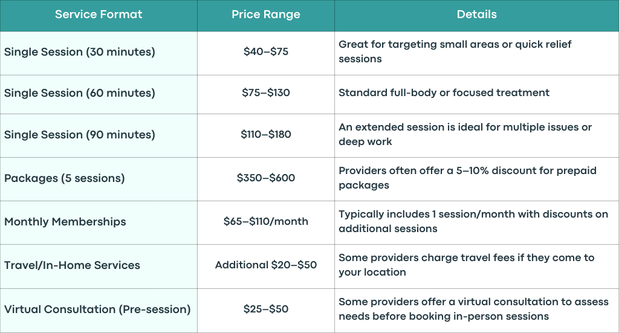
Task: Click the $75–$130 price cell
Action: pos(266,95)
